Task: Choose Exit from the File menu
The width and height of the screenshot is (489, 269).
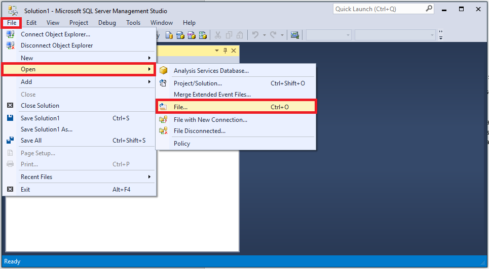Action: [79, 189]
